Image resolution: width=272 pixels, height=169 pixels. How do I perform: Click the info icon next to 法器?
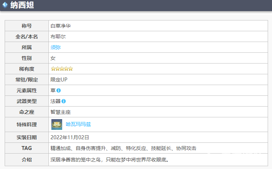[x=64, y=101]
